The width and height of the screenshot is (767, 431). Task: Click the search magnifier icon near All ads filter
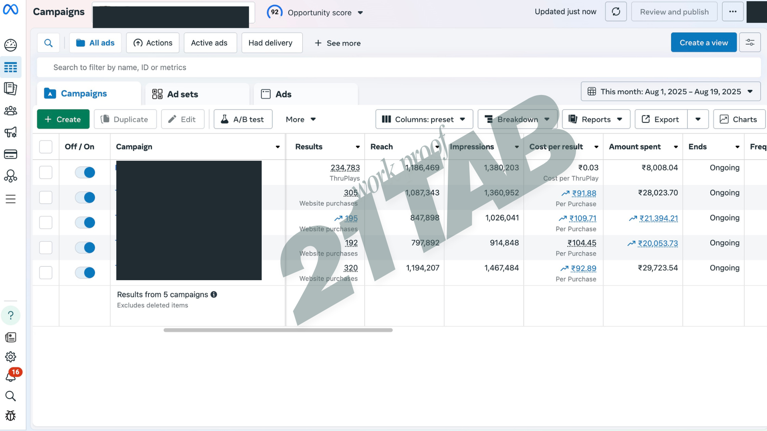(x=48, y=43)
